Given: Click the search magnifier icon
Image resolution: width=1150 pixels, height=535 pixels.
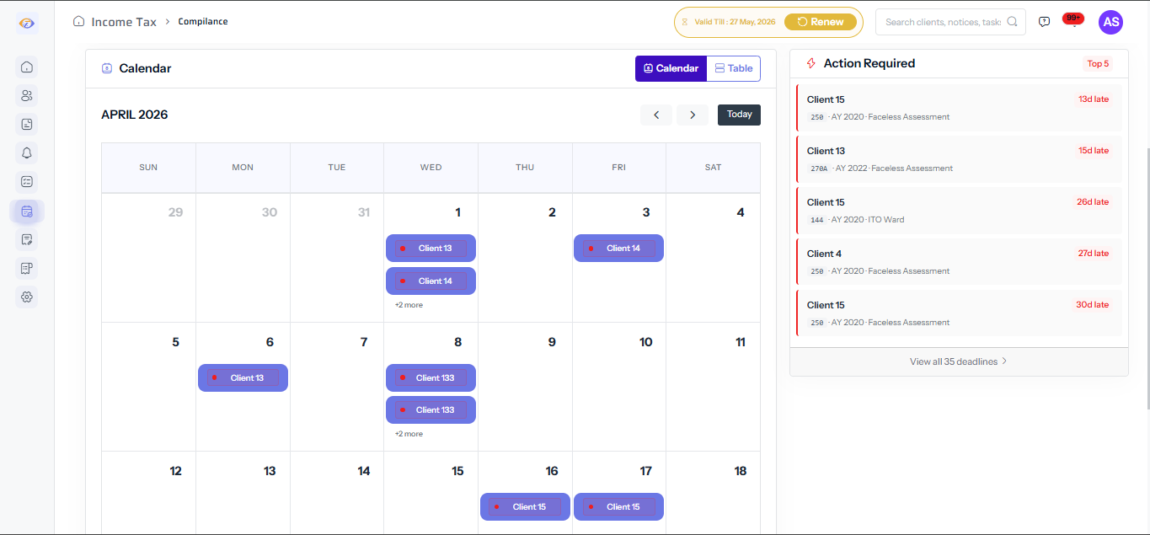Looking at the screenshot, I should click(1012, 22).
